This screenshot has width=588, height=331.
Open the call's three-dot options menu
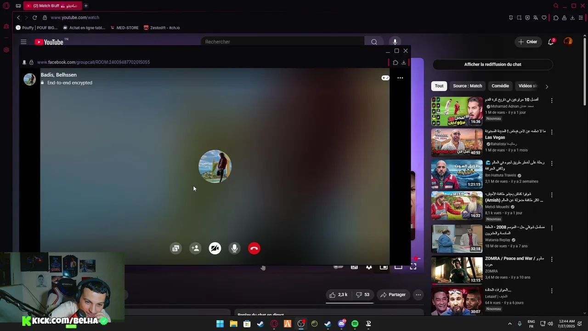(400, 78)
